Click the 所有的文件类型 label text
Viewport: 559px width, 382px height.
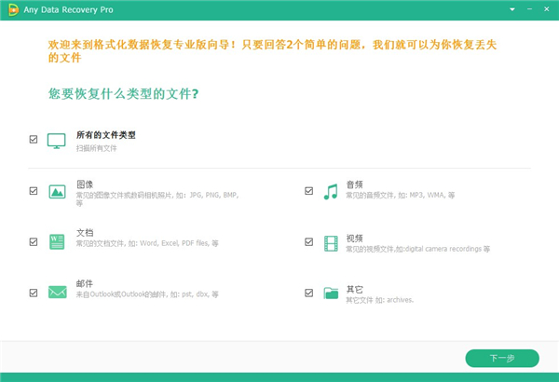pyautogui.click(x=105, y=135)
